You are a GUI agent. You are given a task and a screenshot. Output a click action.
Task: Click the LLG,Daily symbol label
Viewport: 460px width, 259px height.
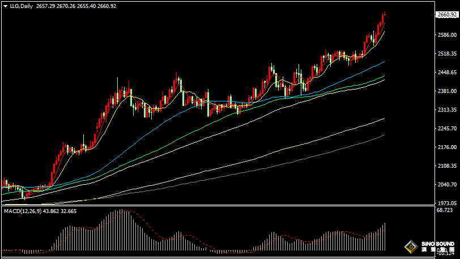(22, 6)
